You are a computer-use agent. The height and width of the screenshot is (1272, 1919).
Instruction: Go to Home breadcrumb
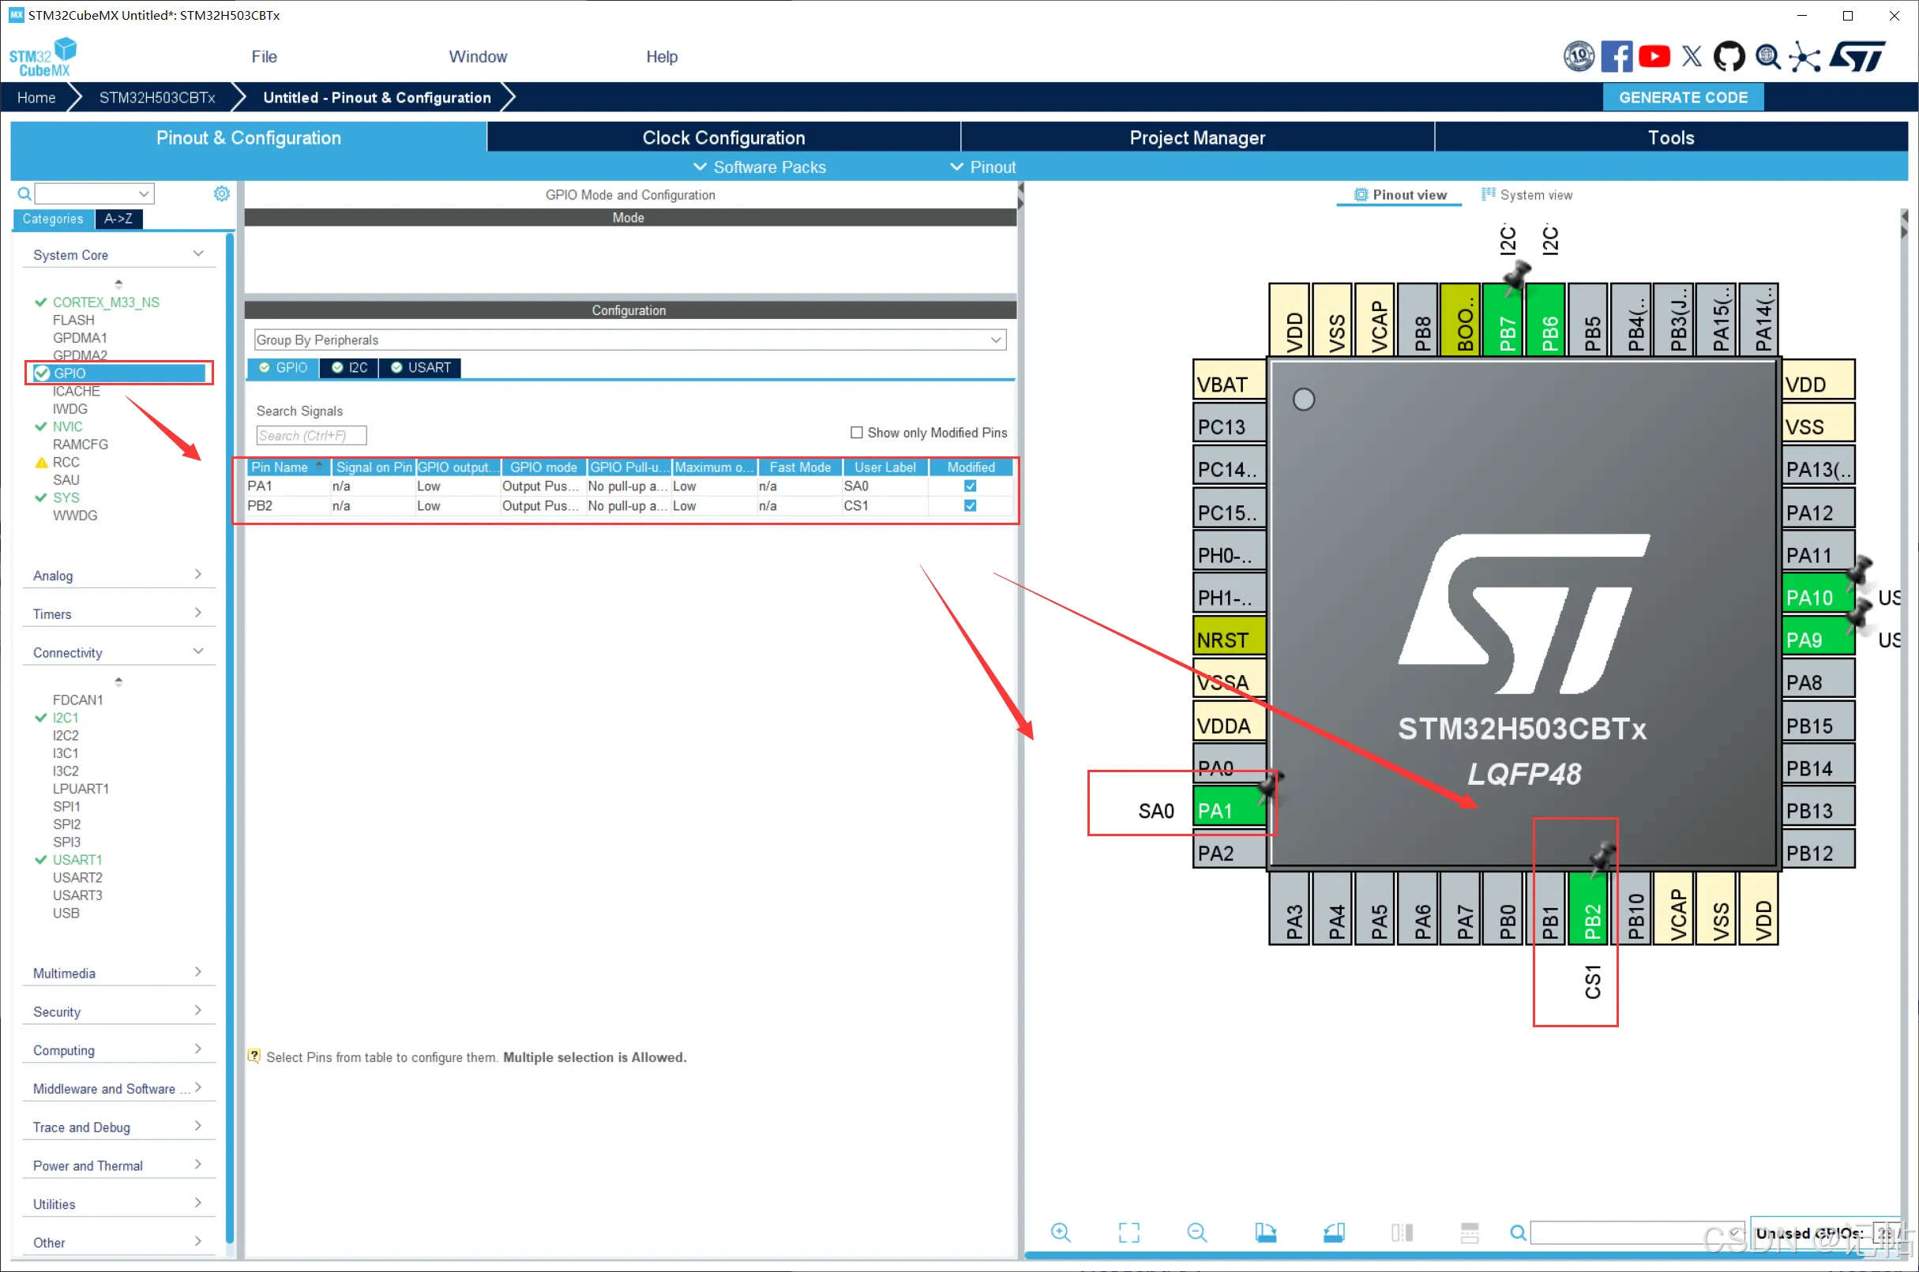click(36, 97)
